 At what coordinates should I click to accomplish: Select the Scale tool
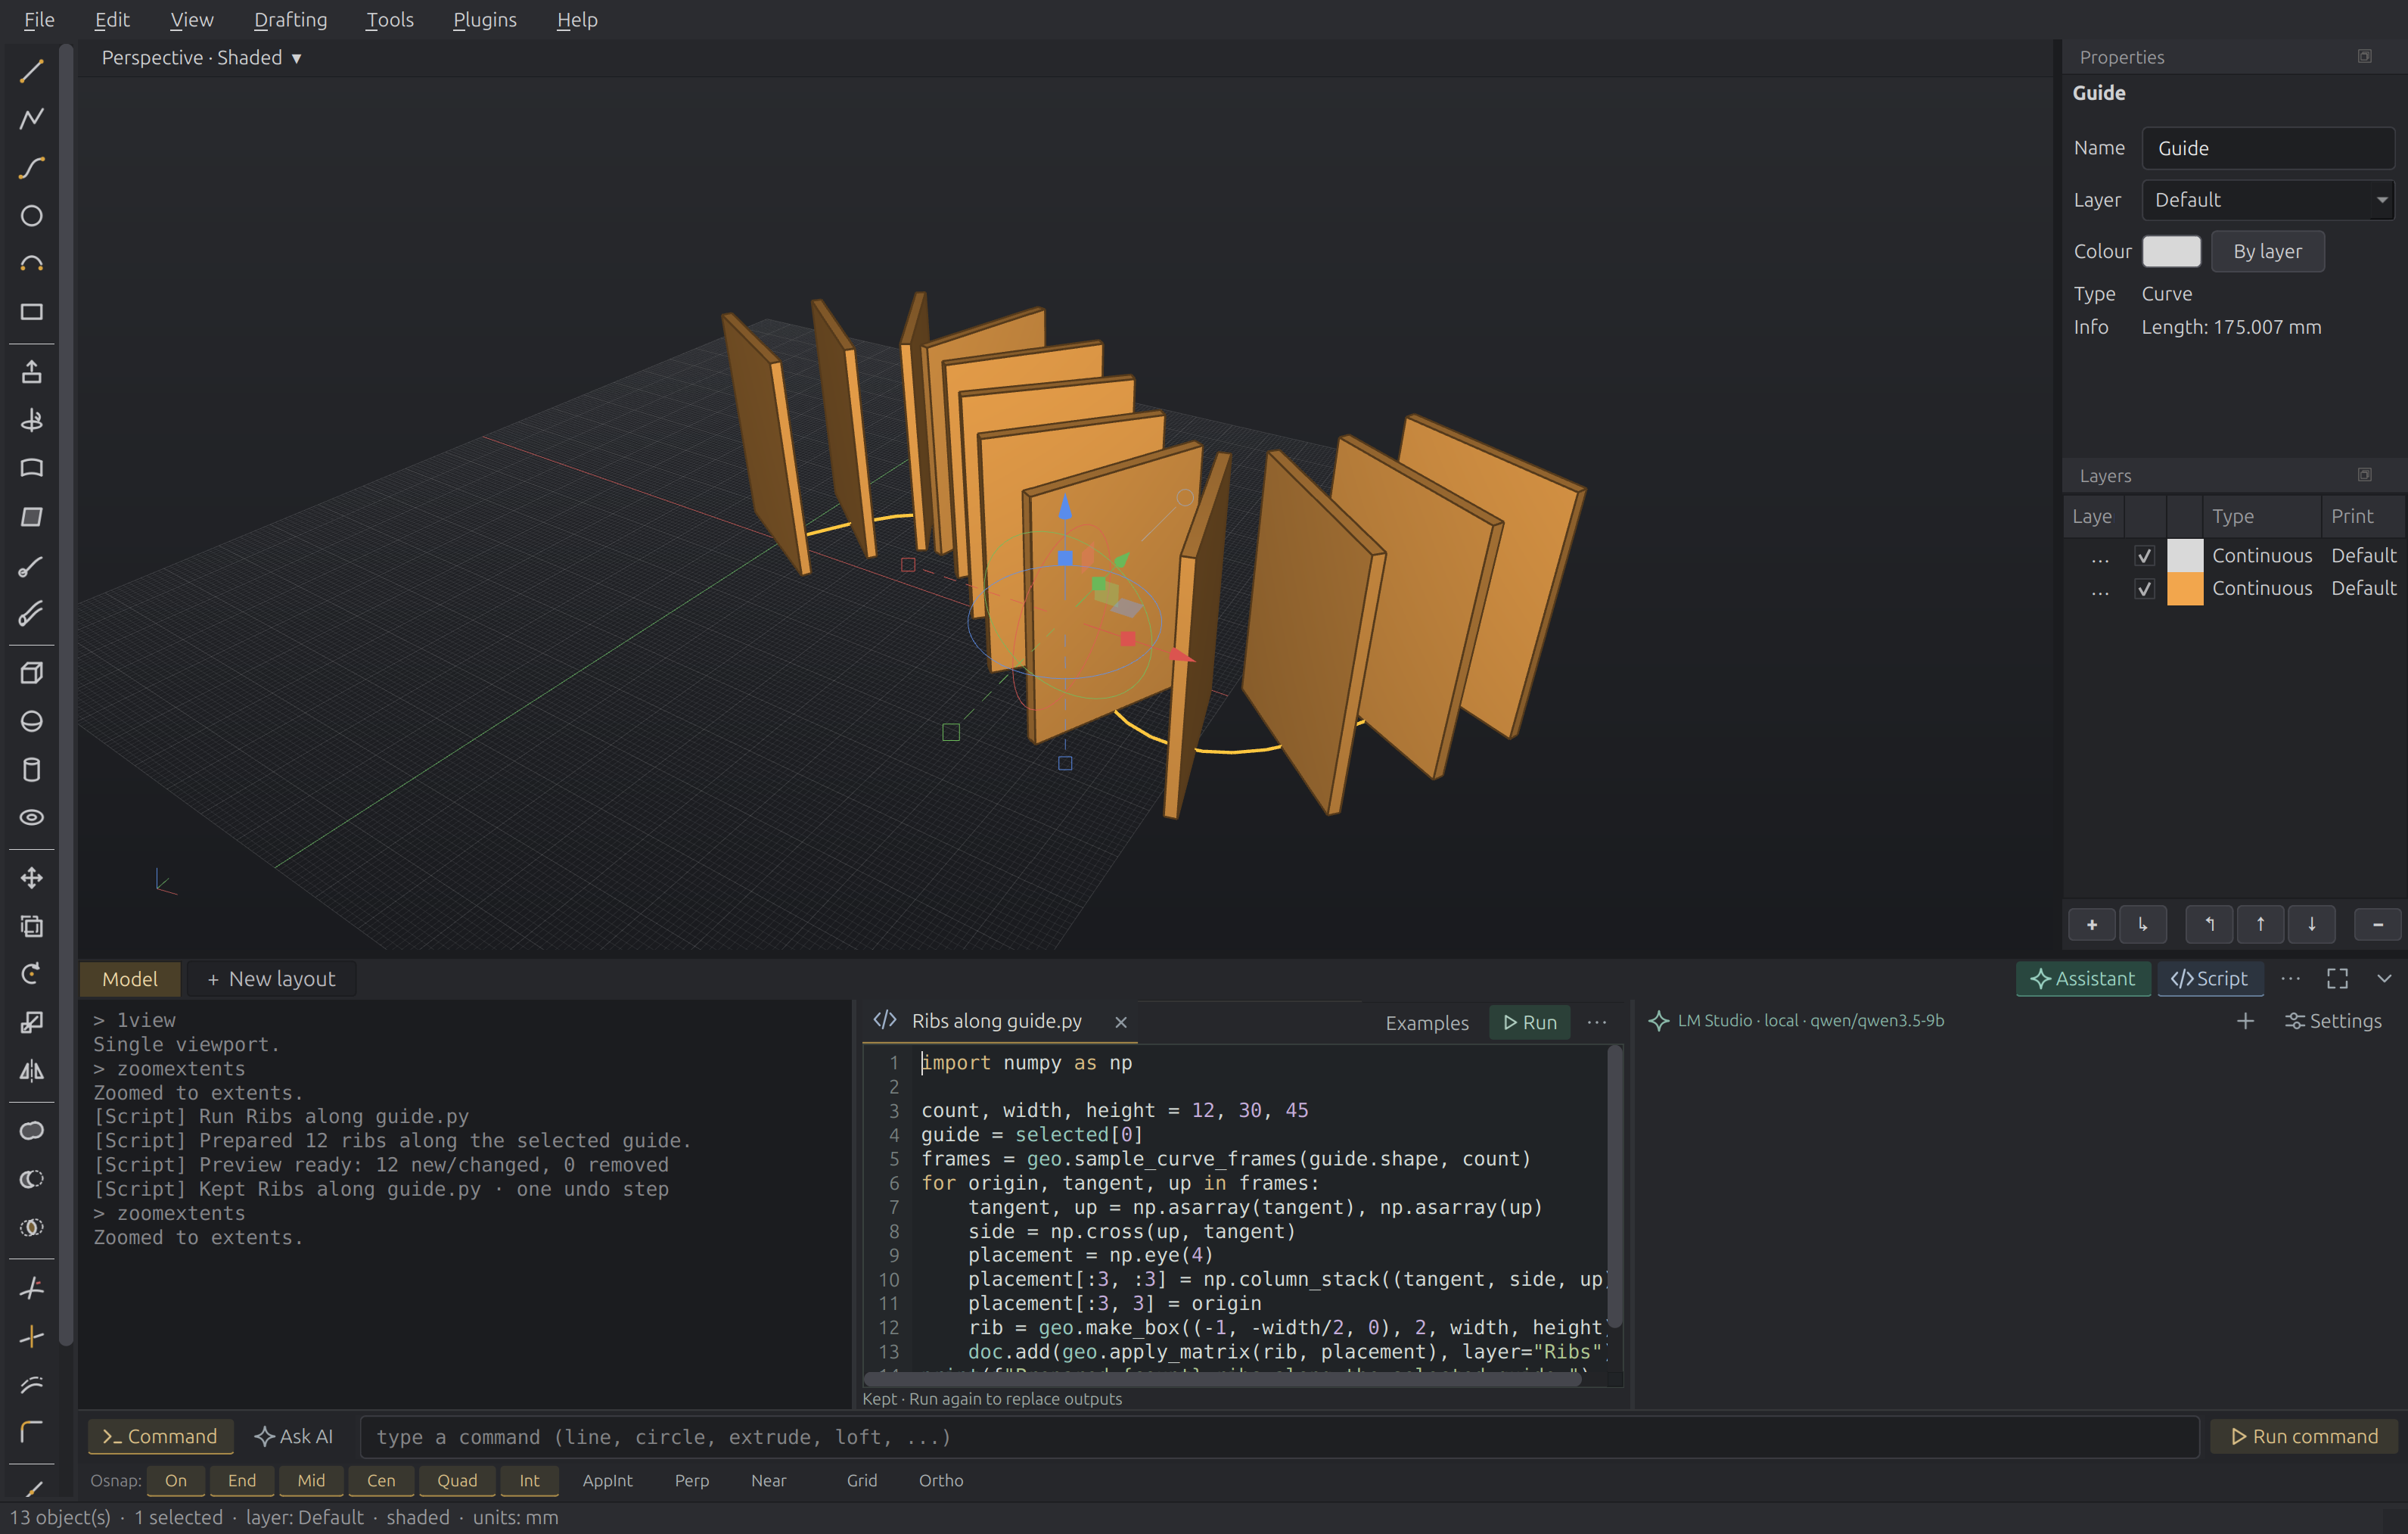[x=31, y=1022]
